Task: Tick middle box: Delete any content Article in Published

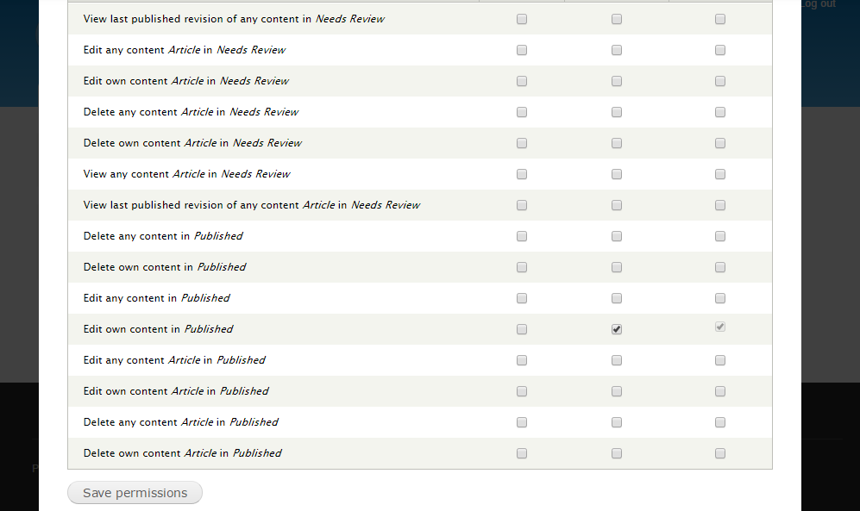Action: point(617,422)
